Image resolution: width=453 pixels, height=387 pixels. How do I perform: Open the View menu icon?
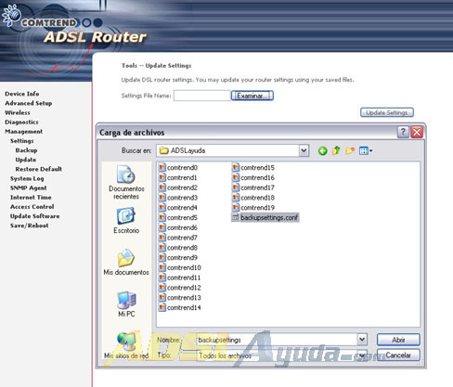[366, 150]
